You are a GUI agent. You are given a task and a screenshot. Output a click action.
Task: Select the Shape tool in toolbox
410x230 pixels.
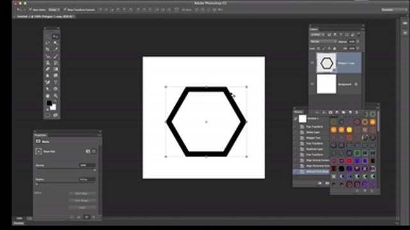pos(56,89)
